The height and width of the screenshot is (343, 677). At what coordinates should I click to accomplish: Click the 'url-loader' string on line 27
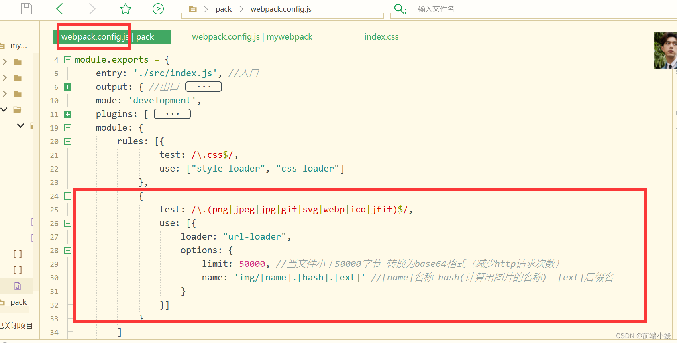(255, 237)
